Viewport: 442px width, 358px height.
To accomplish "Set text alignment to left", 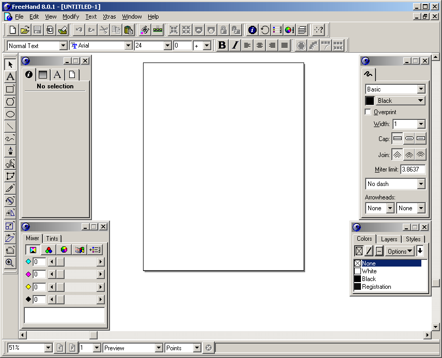I will pos(247,45).
